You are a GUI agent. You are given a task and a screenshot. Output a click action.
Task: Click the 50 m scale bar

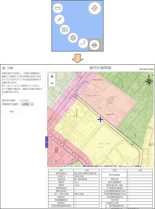tap(126, 166)
